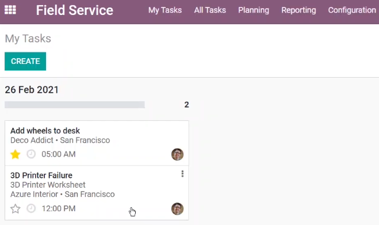This screenshot has height=225, width=379.
Task: Expand the Reporting menu
Action: (x=298, y=10)
